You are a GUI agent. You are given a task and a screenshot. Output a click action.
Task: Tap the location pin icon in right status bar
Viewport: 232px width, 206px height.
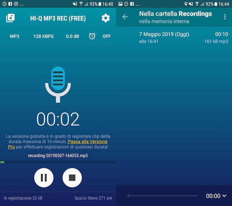point(186,4)
